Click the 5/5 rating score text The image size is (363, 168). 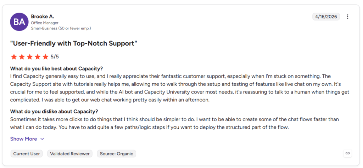pyautogui.click(x=55, y=57)
